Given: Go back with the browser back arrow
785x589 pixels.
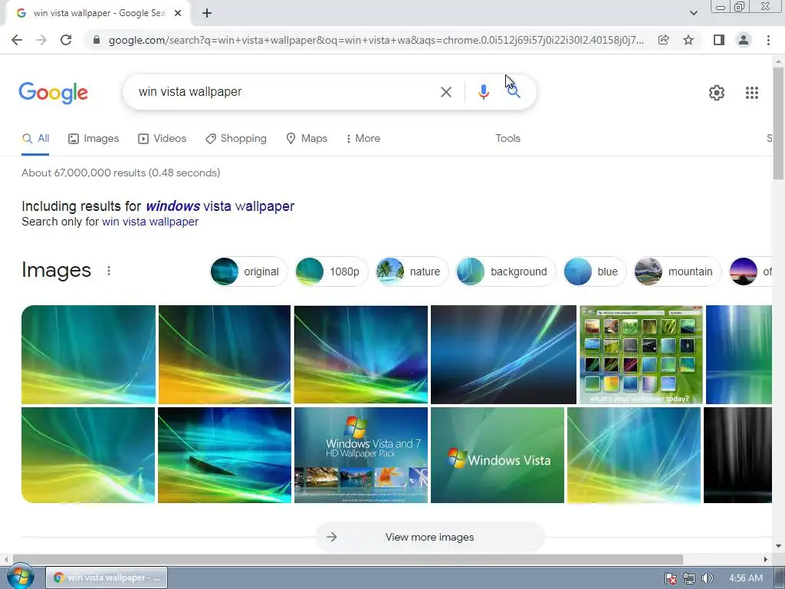Looking at the screenshot, I should [17, 40].
